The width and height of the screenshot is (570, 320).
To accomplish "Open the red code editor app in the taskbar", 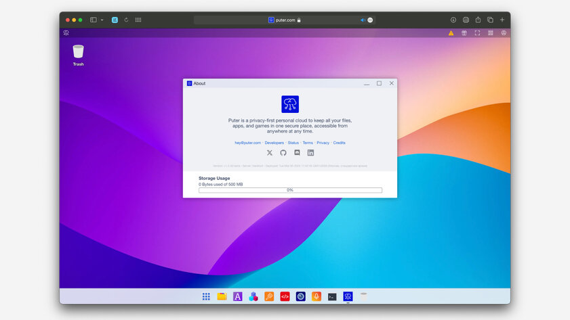I will (x=285, y=296).
